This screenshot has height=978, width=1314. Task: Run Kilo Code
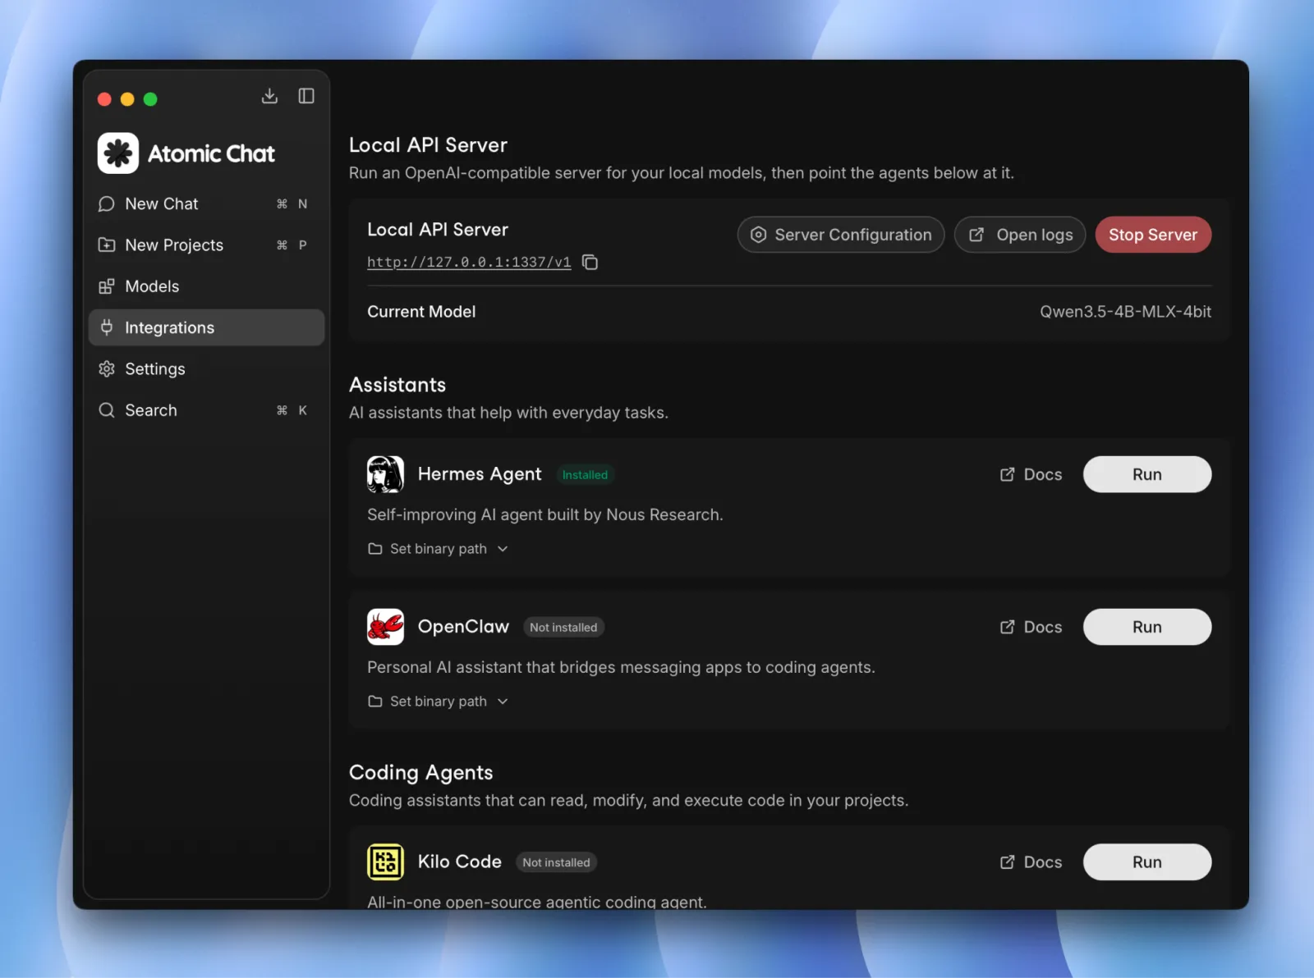pyautogui.click(x=1147, y=862)
